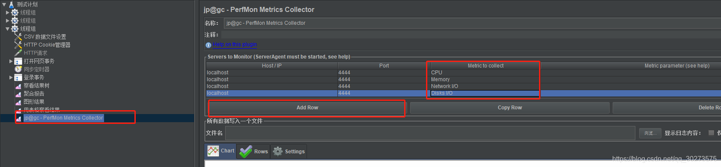The image size is (721, 167).
Task: Click the Delete Row button
Action: 667,108
